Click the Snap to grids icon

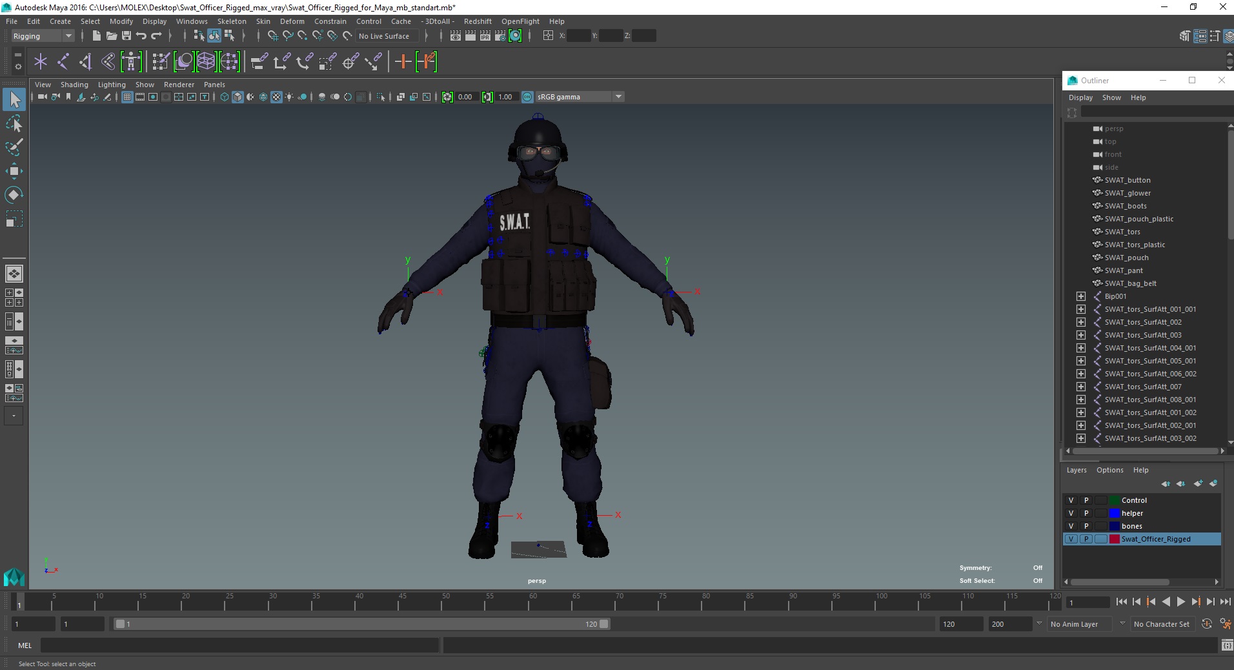(272, 36)
